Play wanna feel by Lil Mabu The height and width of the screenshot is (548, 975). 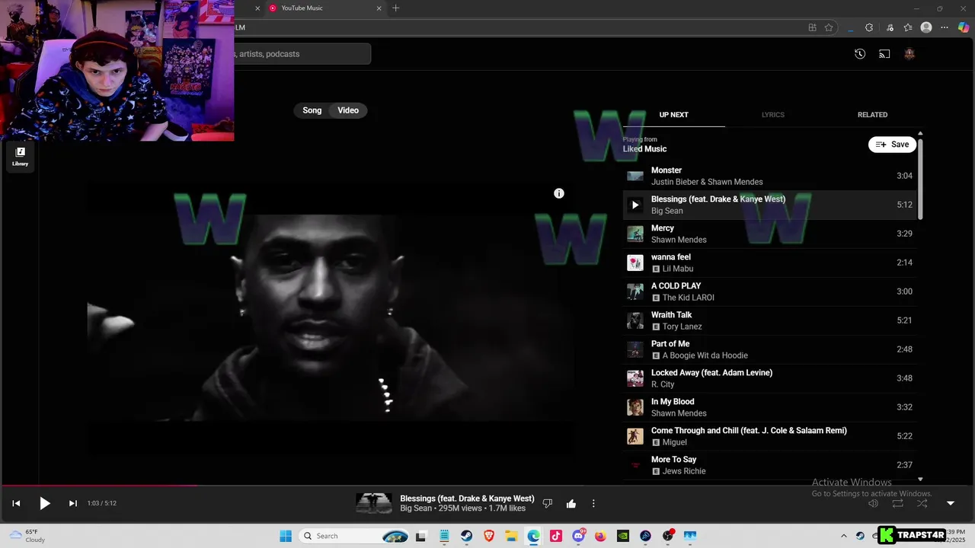769,263
